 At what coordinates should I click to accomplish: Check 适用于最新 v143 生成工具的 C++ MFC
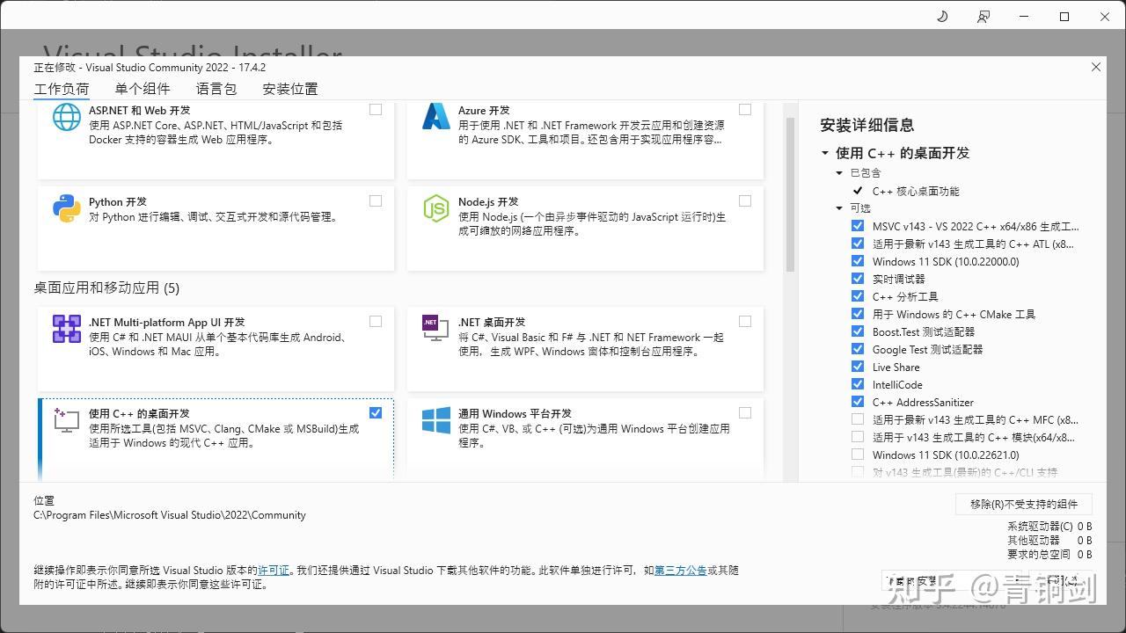858,419
